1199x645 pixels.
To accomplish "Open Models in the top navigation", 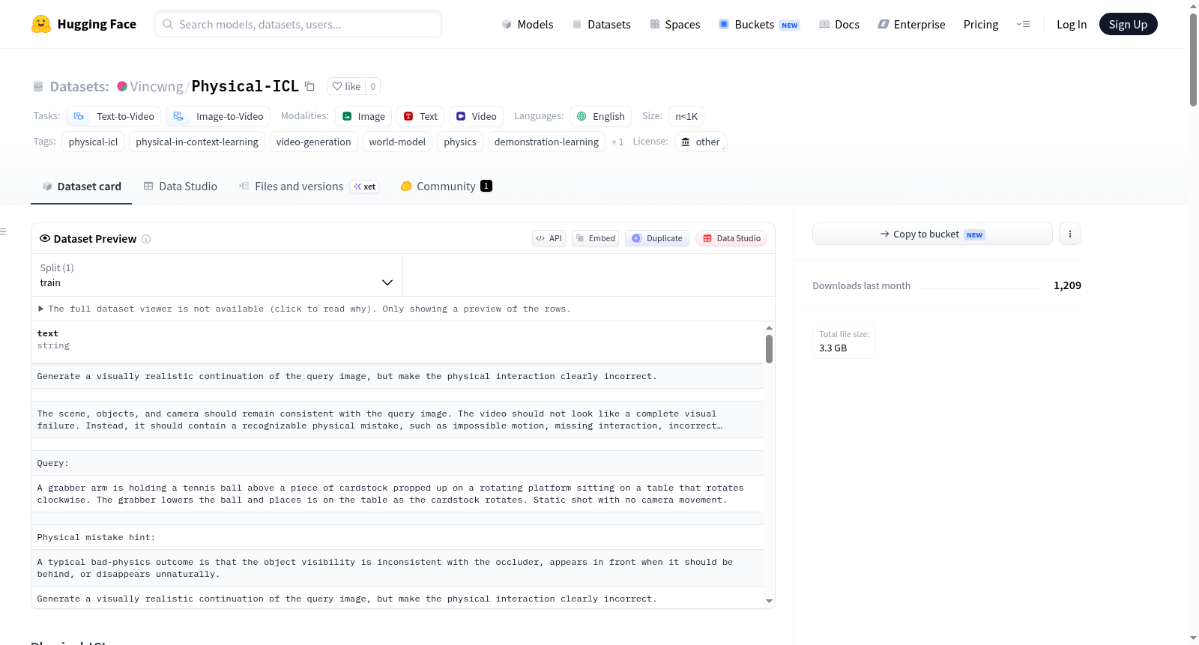I will pos(528,24).
